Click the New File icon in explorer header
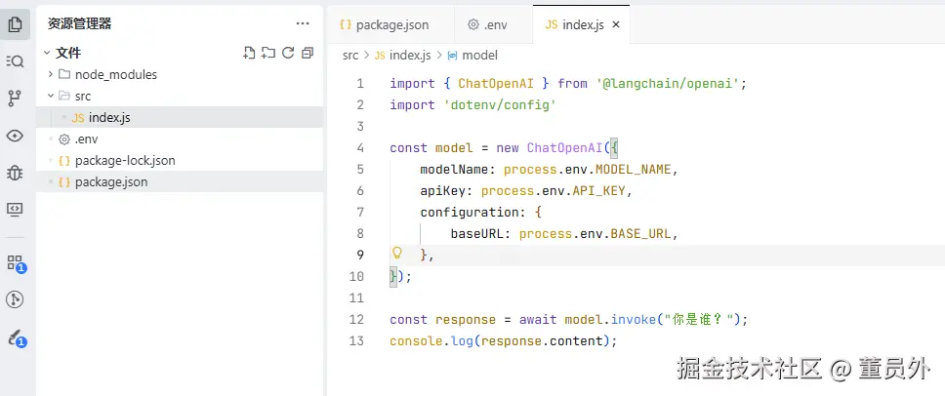Image resolution: width=945 pixels, height=396 pixels. [249, 53]
